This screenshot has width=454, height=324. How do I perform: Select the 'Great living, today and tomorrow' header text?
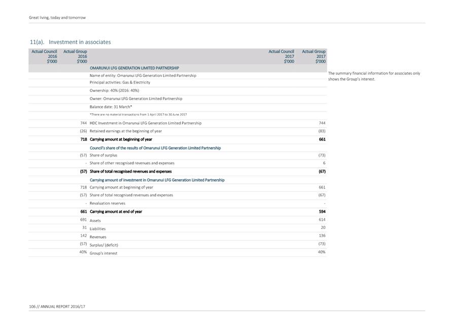tap(57, 17)
